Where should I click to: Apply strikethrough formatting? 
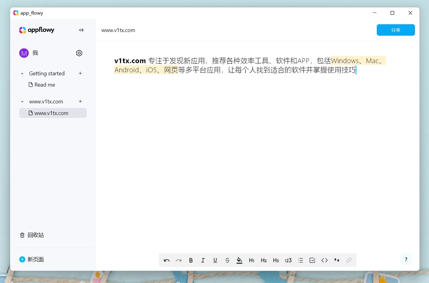[x=227, y=260]
